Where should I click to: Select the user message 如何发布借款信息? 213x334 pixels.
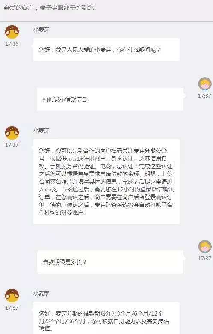(x=110, y=99)
